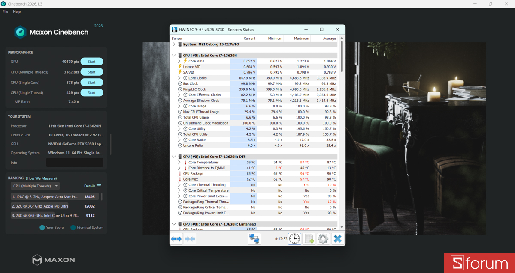Image resolution: width=515 pixels, height=273 pixels.
Task: Expand the Core Ratios sensor row
Action: 179,140
